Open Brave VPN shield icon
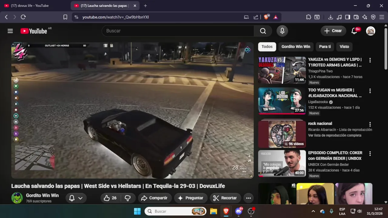 373,17
